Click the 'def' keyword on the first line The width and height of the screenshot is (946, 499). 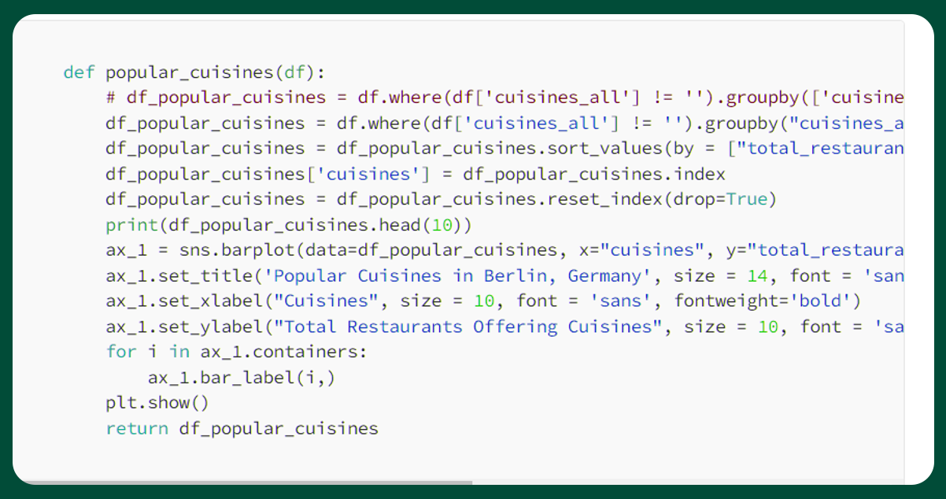click(79, 72)
